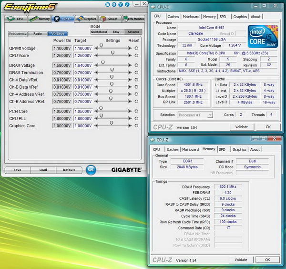Increase DRAM Termination with right arrow
286x269 pixels.
130,72
